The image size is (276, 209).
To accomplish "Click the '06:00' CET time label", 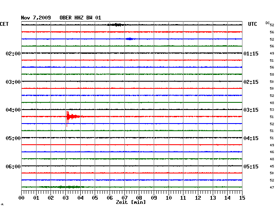I will pyautogui.click(x=13, y=166).
